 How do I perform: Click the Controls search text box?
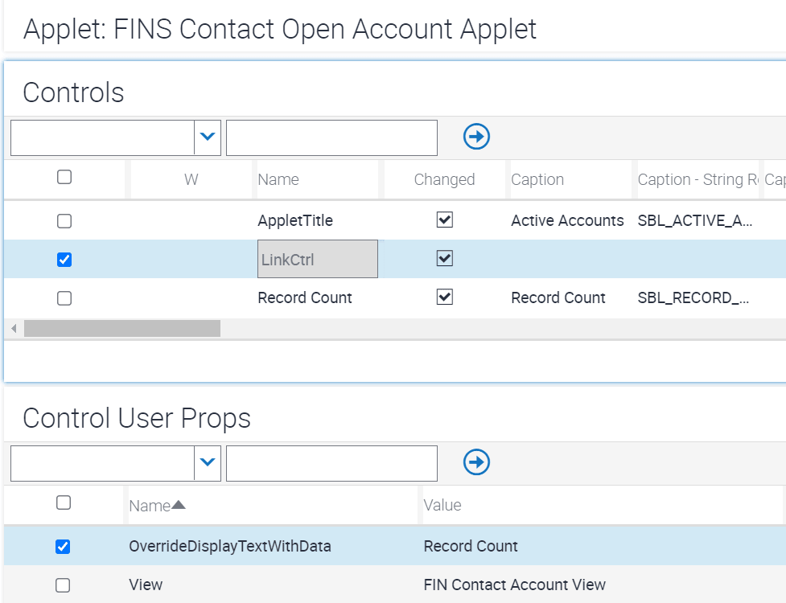[x=331, y=137]
